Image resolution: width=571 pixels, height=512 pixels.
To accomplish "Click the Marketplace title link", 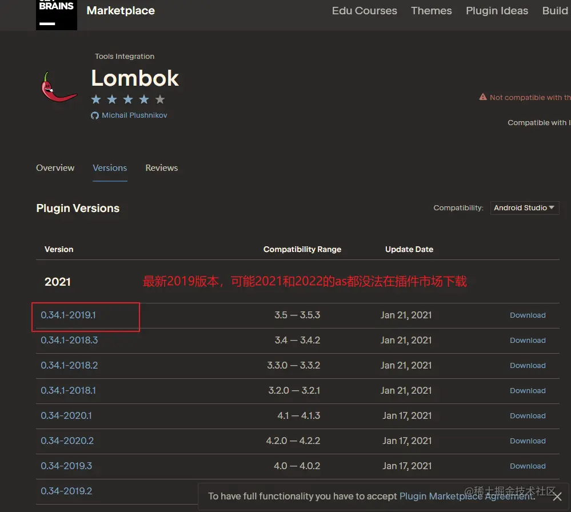I will [121, 10].
